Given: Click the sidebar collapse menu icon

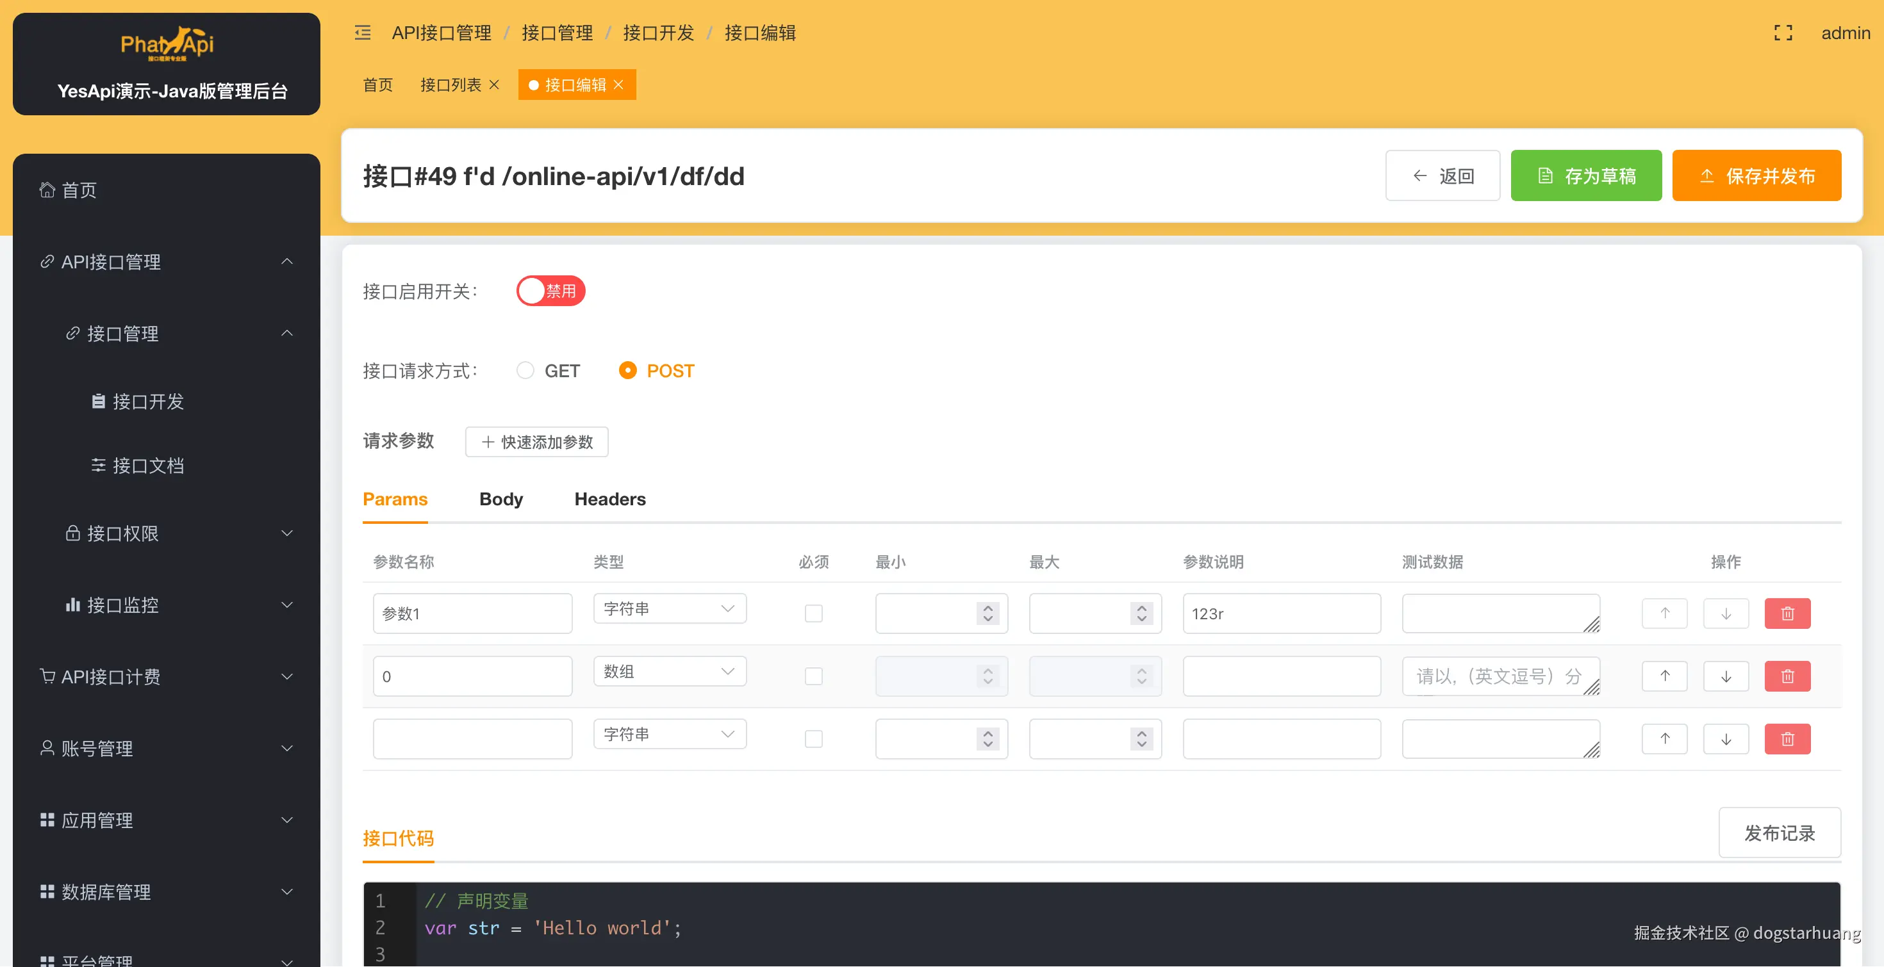Looking at the screenshot, I should (x=363, y=33).
